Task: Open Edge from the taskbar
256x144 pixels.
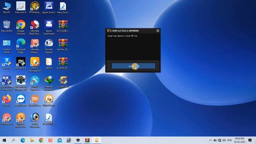Action: (23, 140)
